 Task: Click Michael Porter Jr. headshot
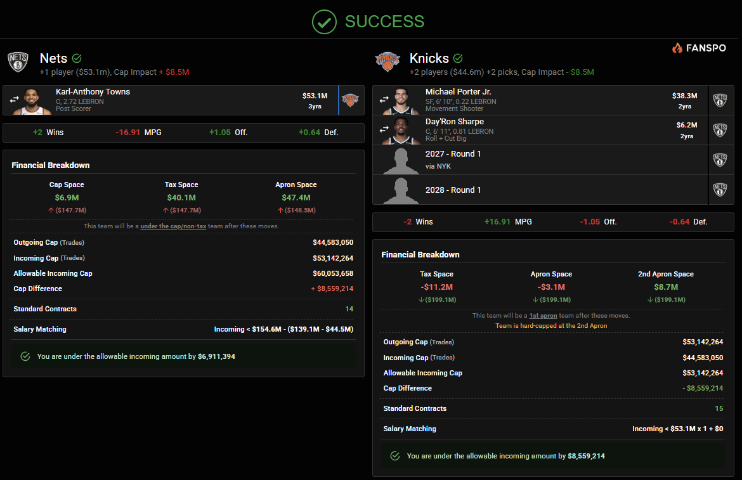coord(401,101)
